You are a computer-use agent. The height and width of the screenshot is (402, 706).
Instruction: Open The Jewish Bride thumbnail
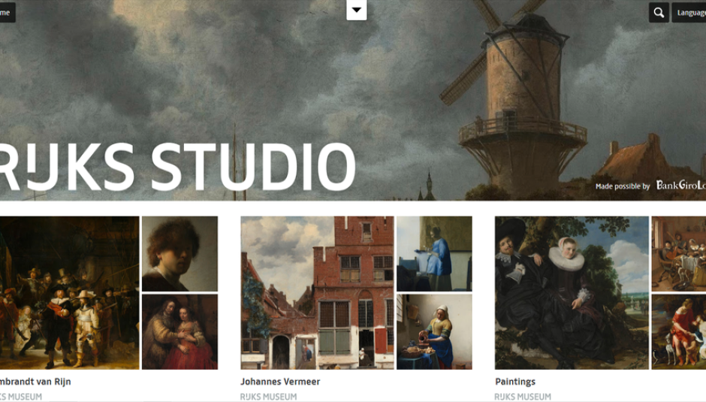click(180, 331)
